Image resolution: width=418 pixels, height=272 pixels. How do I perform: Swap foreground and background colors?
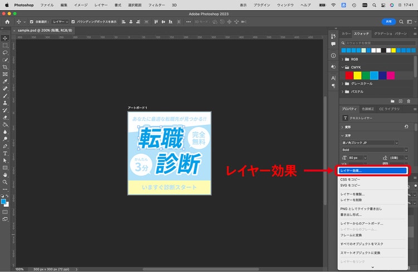tap(7, 196)
